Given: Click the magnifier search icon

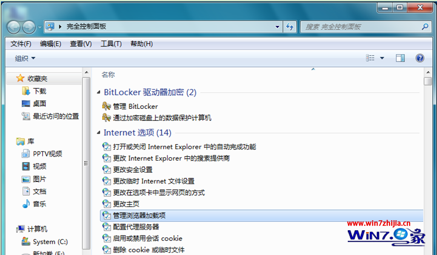Looking at the screenshot, I should tap(425, 27).
